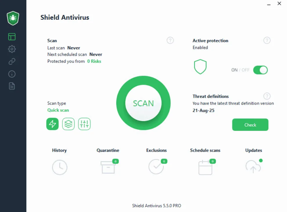
Task: Click the chain link sidebar icon
Action: pyautogui.click(x=12, y=61)
